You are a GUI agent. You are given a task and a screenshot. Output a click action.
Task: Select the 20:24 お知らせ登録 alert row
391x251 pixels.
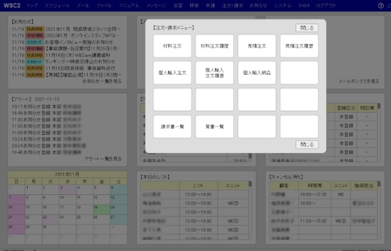[x=49, y=146]
